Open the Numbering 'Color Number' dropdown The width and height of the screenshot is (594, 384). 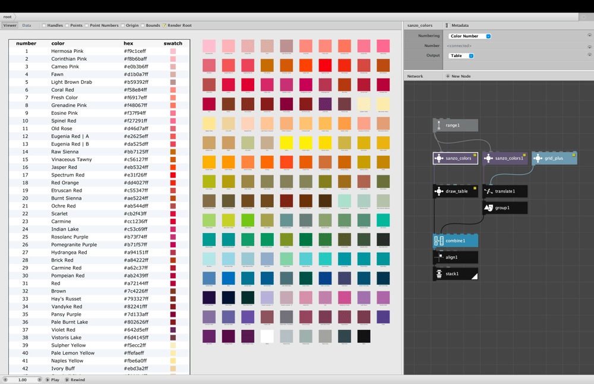click(470, 36)
